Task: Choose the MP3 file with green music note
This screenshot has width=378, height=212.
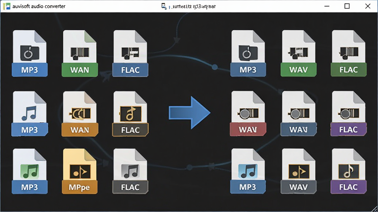Action: tap(30, 171)
